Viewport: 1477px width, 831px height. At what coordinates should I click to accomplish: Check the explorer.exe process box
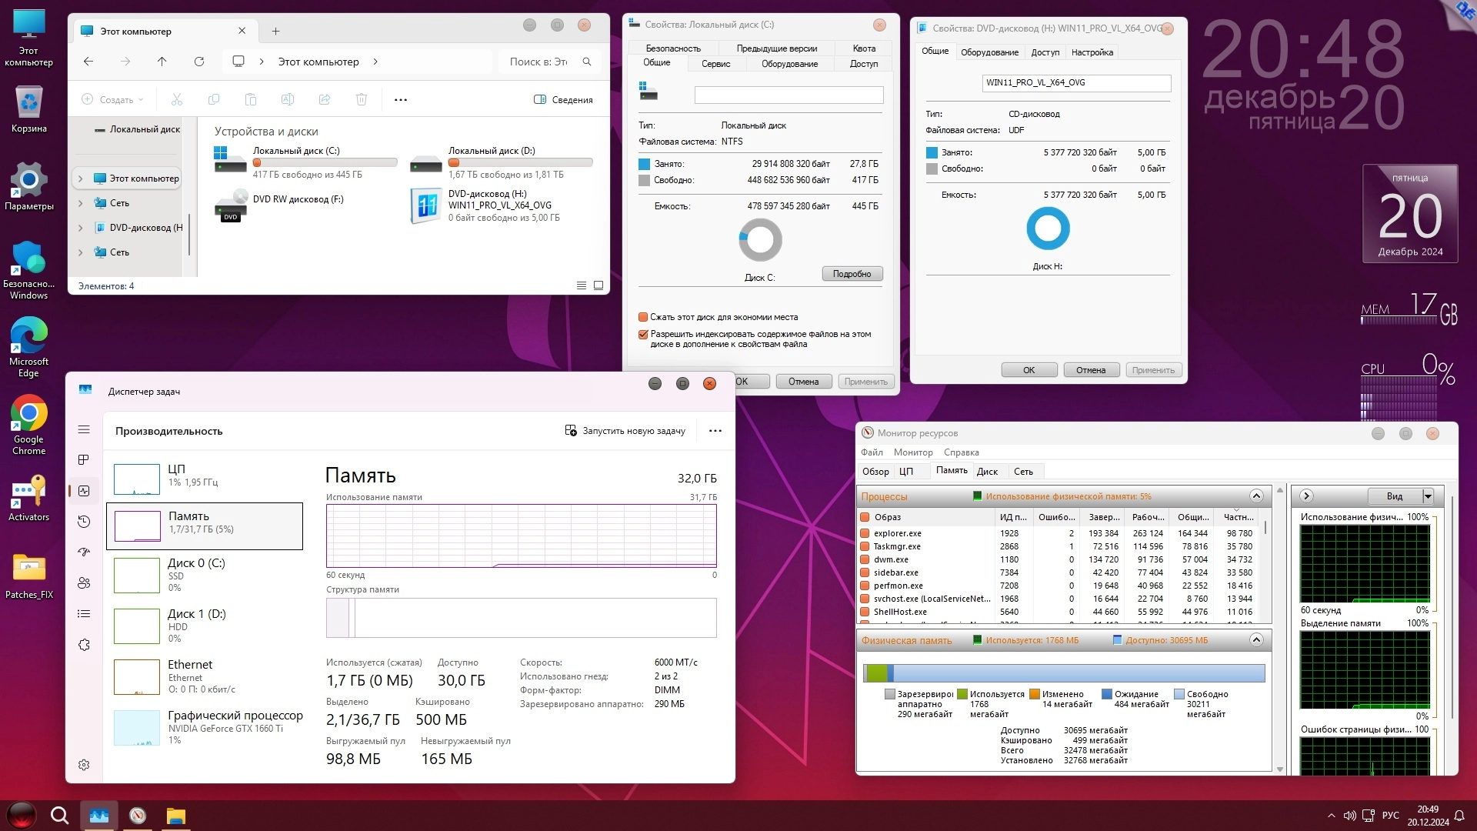[x=865, y=533]
